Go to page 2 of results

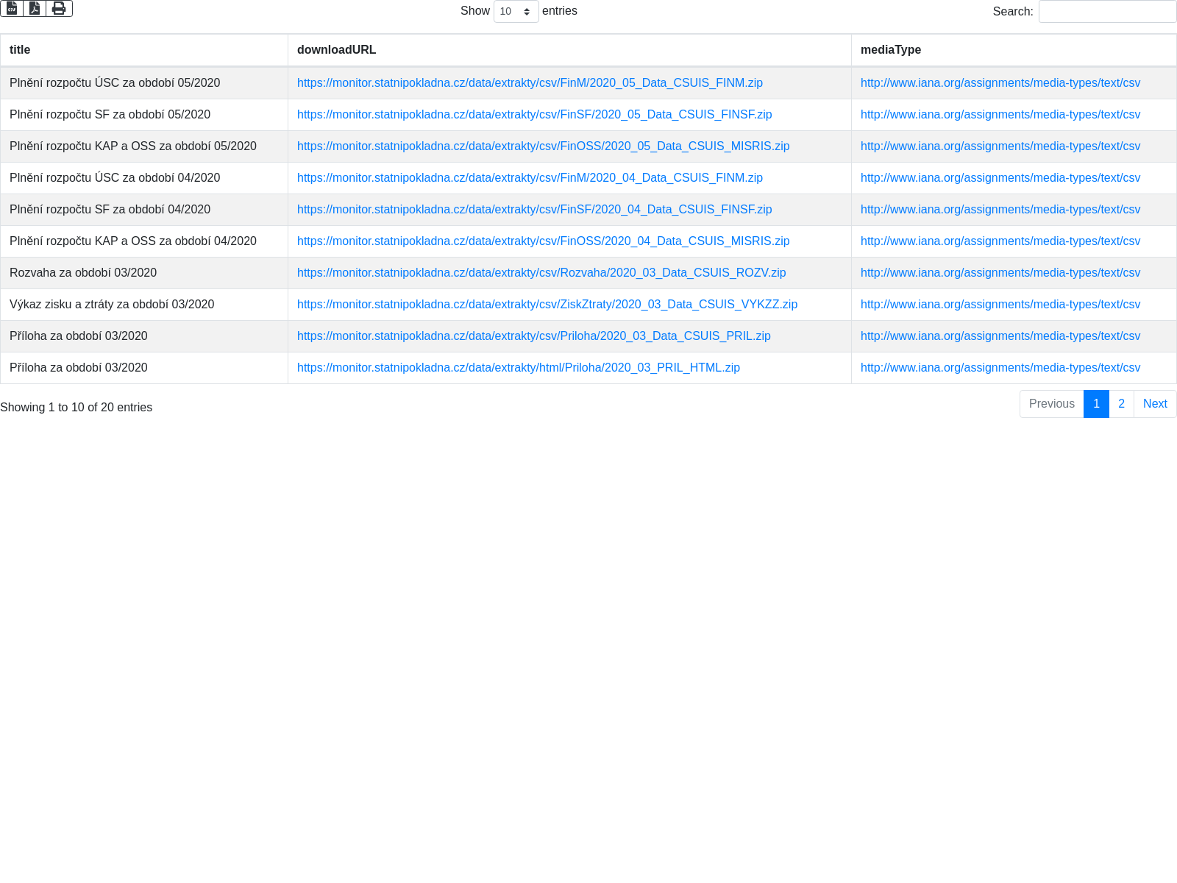point(1121,404)
